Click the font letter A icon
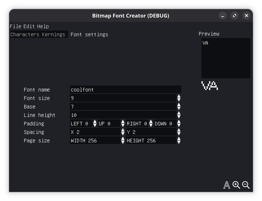Image resolution: width=262 pixels, height=201 pixels. tap(227, 185)
